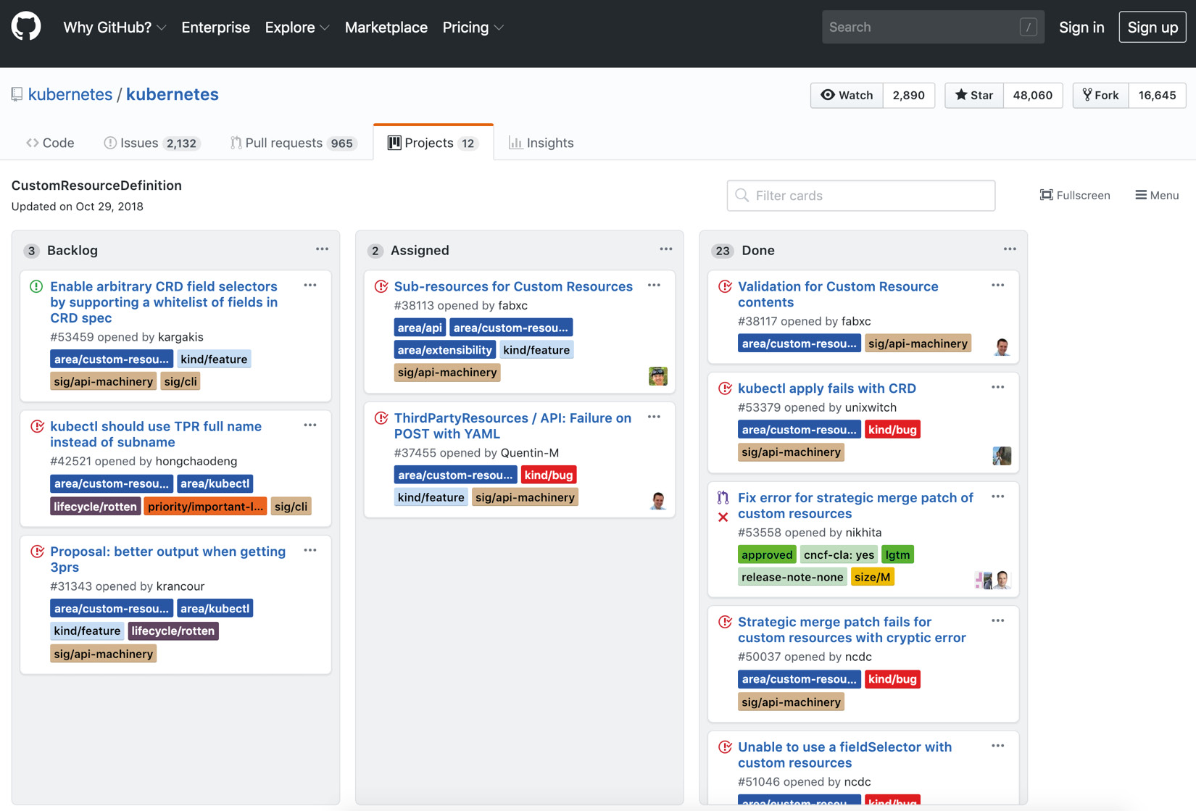Open the Marketplace nav item
The width and height of the screenshot is (1196, 811).
386,28
